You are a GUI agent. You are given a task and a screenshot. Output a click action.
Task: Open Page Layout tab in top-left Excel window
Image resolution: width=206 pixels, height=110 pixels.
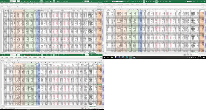18,4
